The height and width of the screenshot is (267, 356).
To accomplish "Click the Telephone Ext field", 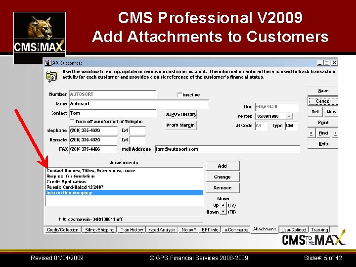I will tap(137, 131).
